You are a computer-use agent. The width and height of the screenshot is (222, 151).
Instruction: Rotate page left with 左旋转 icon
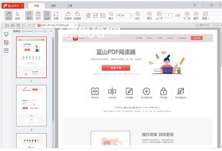68,15
